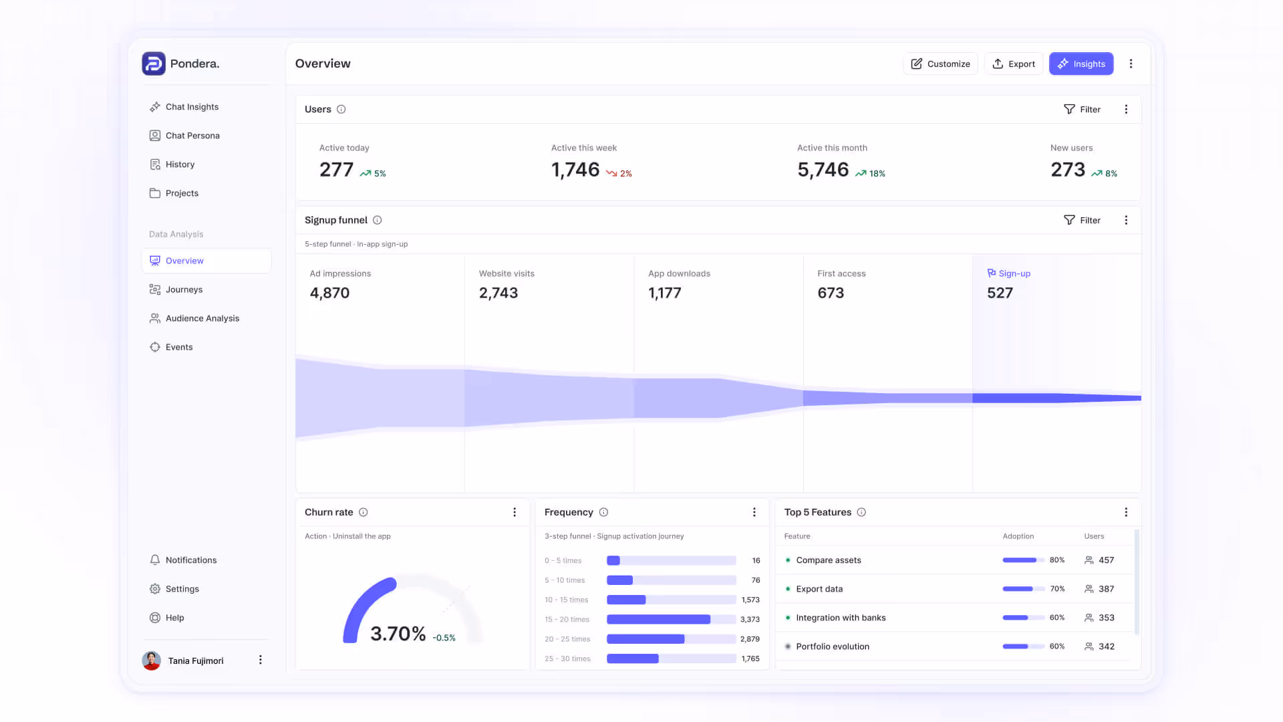Open Notifications from the sidebar
The height and width of the screenshot is (722, 1283).
click(191, 560)
